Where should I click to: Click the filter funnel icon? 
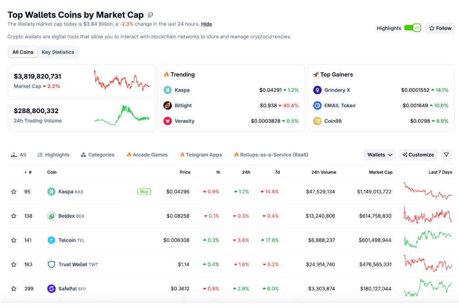coord(446,155)
